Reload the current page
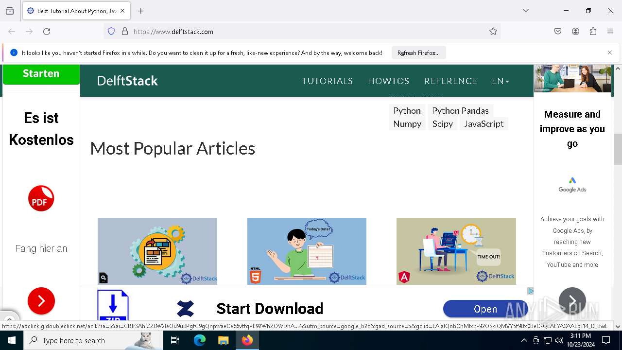This screenshot has height=350, width=622. click(47, 32)
